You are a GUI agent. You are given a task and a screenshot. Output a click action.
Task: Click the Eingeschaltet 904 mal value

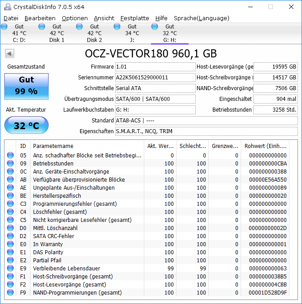point(276,99)
